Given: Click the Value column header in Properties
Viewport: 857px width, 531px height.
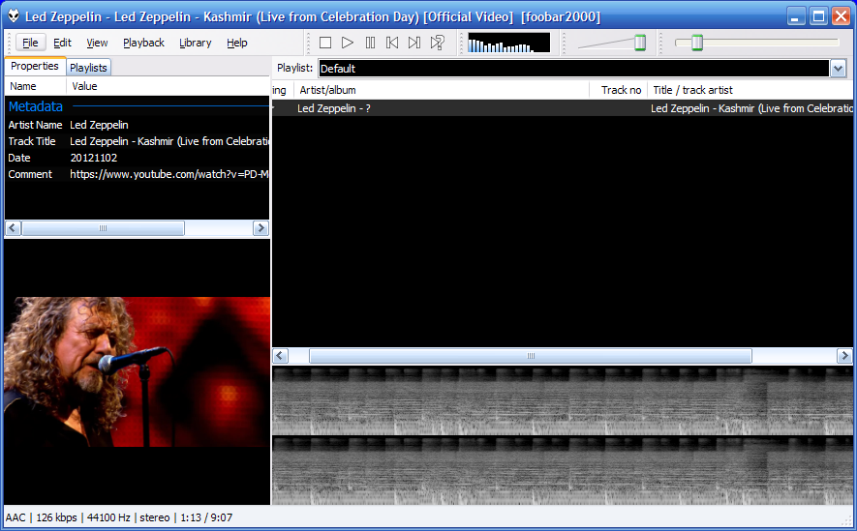Looking at the screenshot, I should [168, 86].
